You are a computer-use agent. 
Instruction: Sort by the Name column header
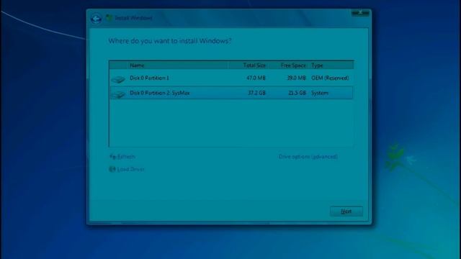click(x=178, y=65)
